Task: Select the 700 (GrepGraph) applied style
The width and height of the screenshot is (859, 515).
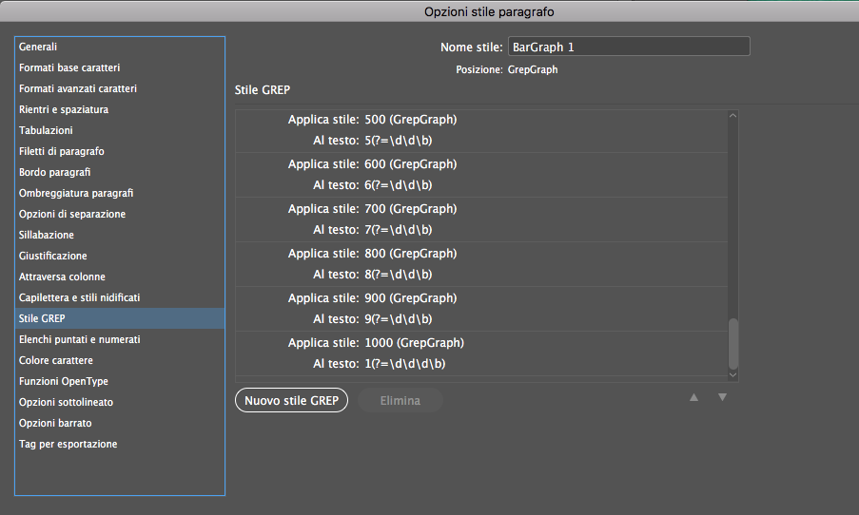Action: coord(410,208)
